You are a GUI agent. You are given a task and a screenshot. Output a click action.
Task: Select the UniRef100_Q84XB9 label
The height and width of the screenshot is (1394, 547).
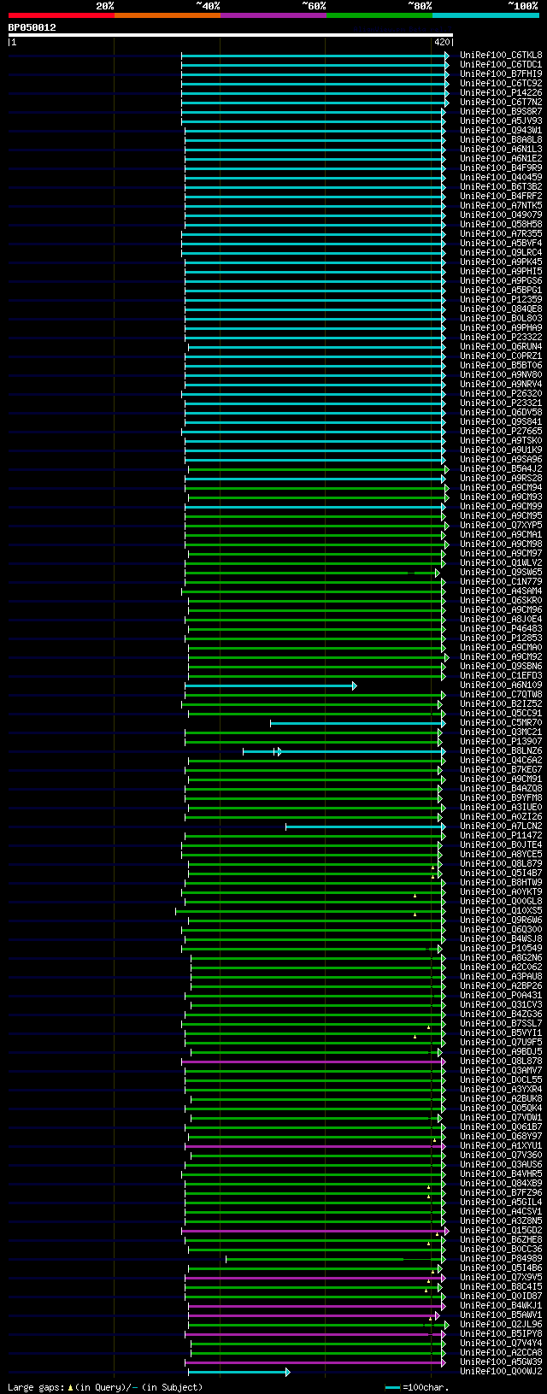[x=501, y=1183]
